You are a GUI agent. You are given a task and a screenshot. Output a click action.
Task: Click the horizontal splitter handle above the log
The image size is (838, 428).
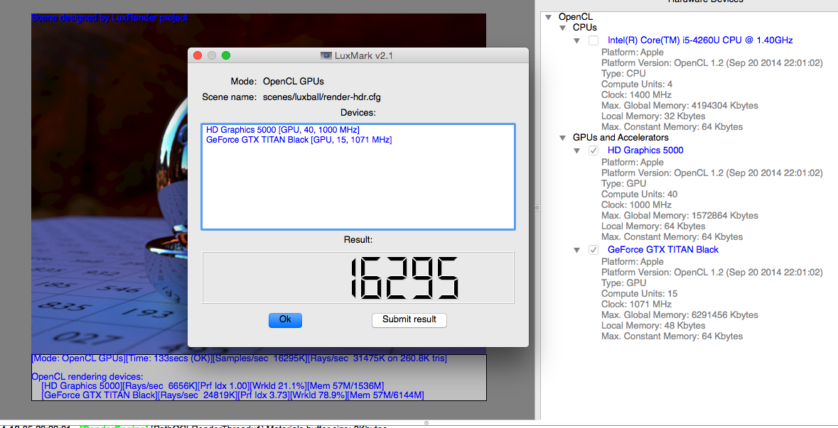pos(426,422)
